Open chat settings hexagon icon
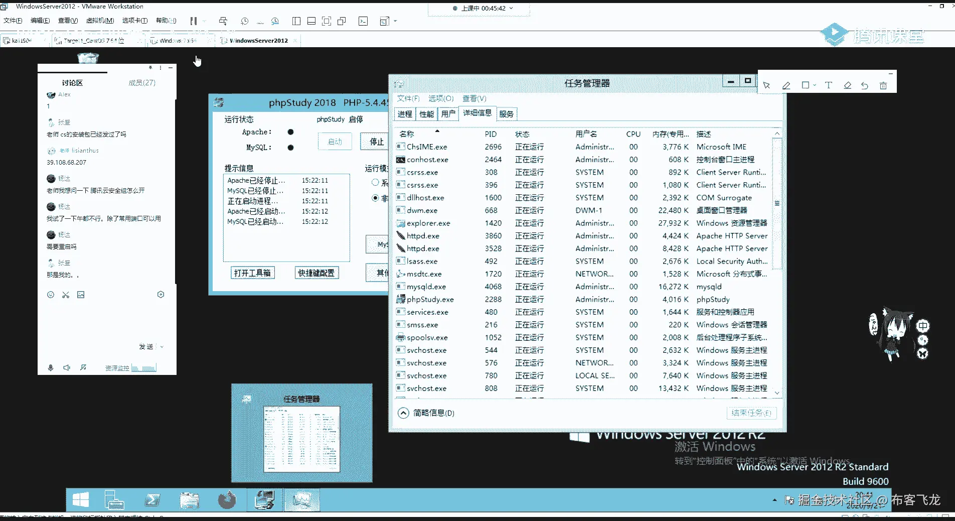 [161, 295]
